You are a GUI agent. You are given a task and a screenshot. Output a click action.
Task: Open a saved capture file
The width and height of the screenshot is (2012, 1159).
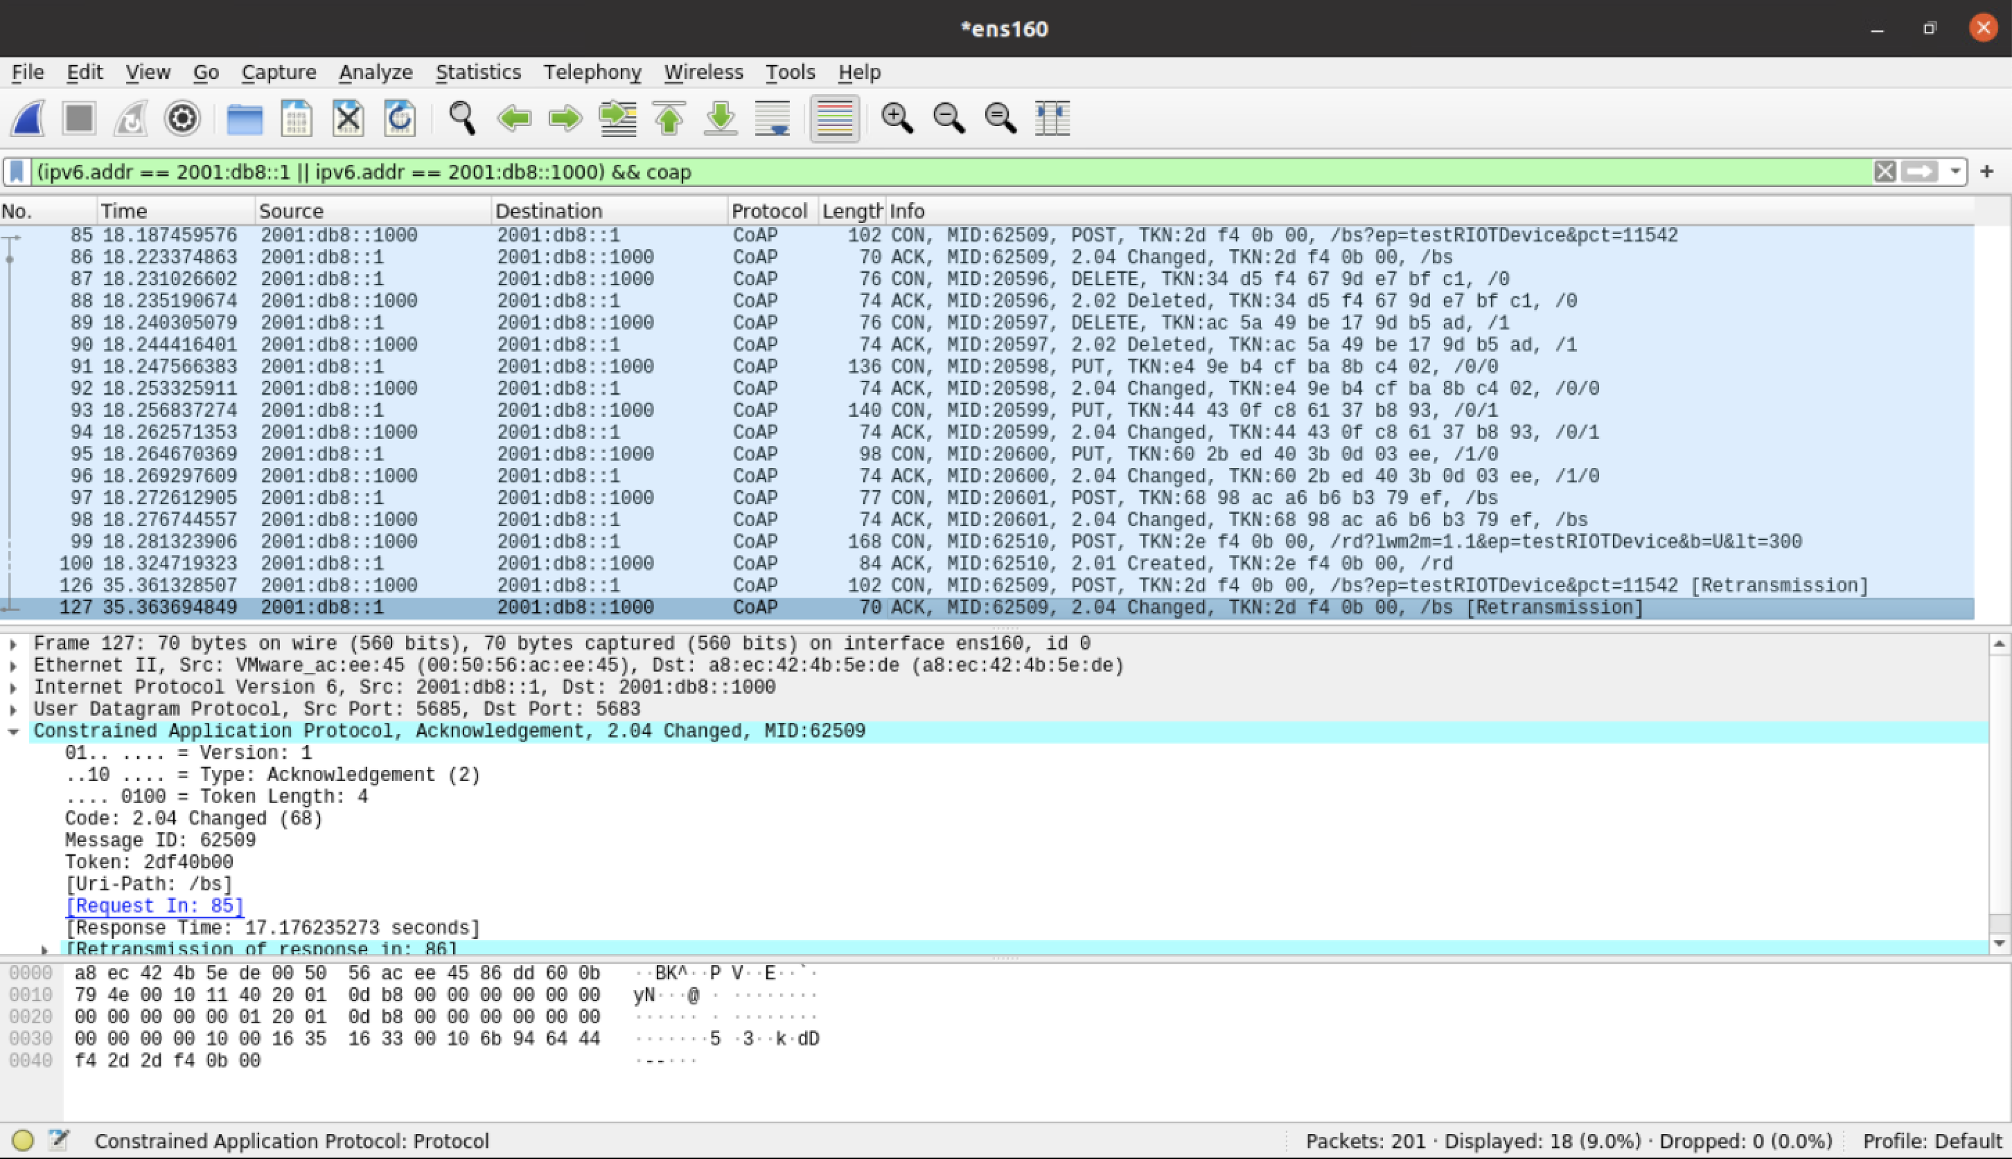(245, 118)
